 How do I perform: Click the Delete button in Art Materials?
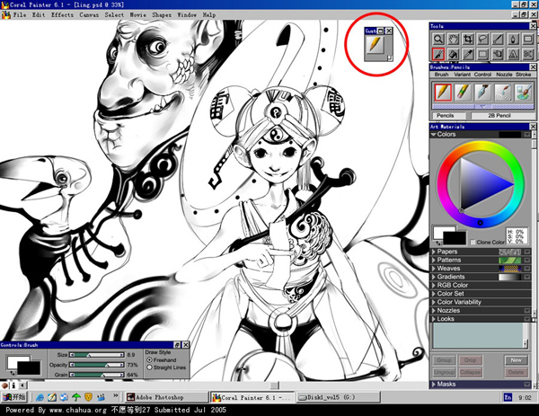click(x=516, y=372)
